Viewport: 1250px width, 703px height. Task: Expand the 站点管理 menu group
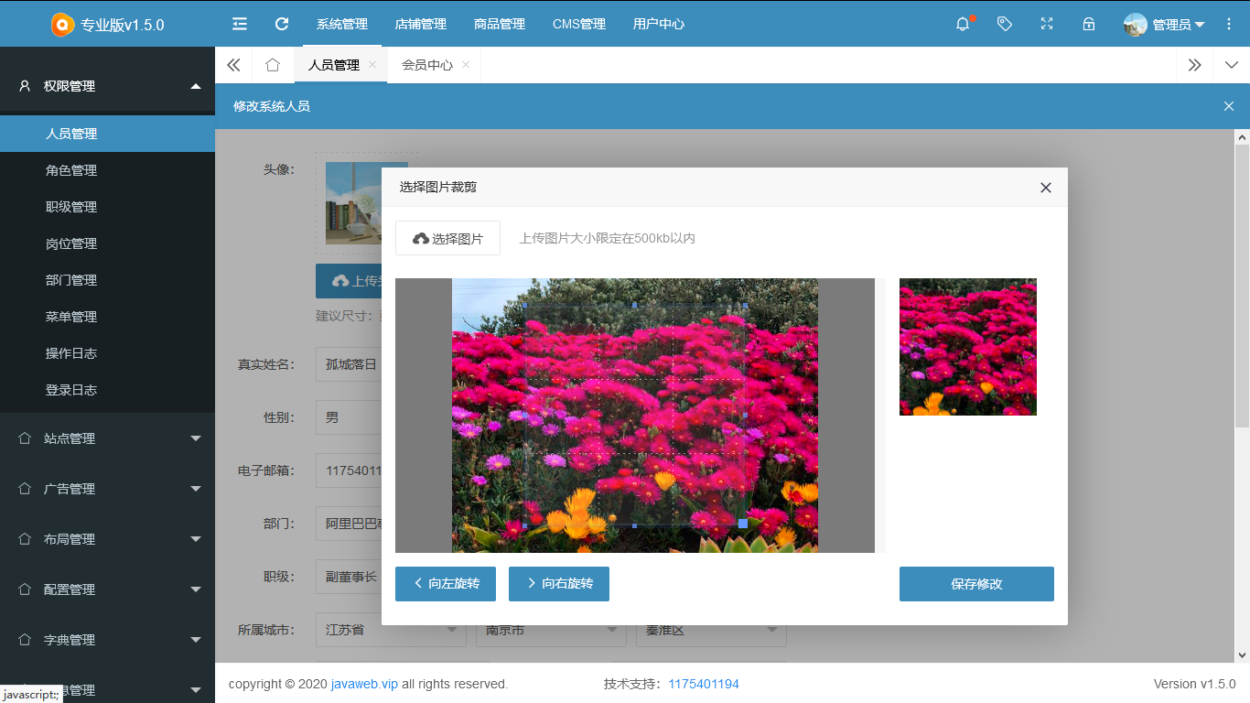tap(195, 438)
